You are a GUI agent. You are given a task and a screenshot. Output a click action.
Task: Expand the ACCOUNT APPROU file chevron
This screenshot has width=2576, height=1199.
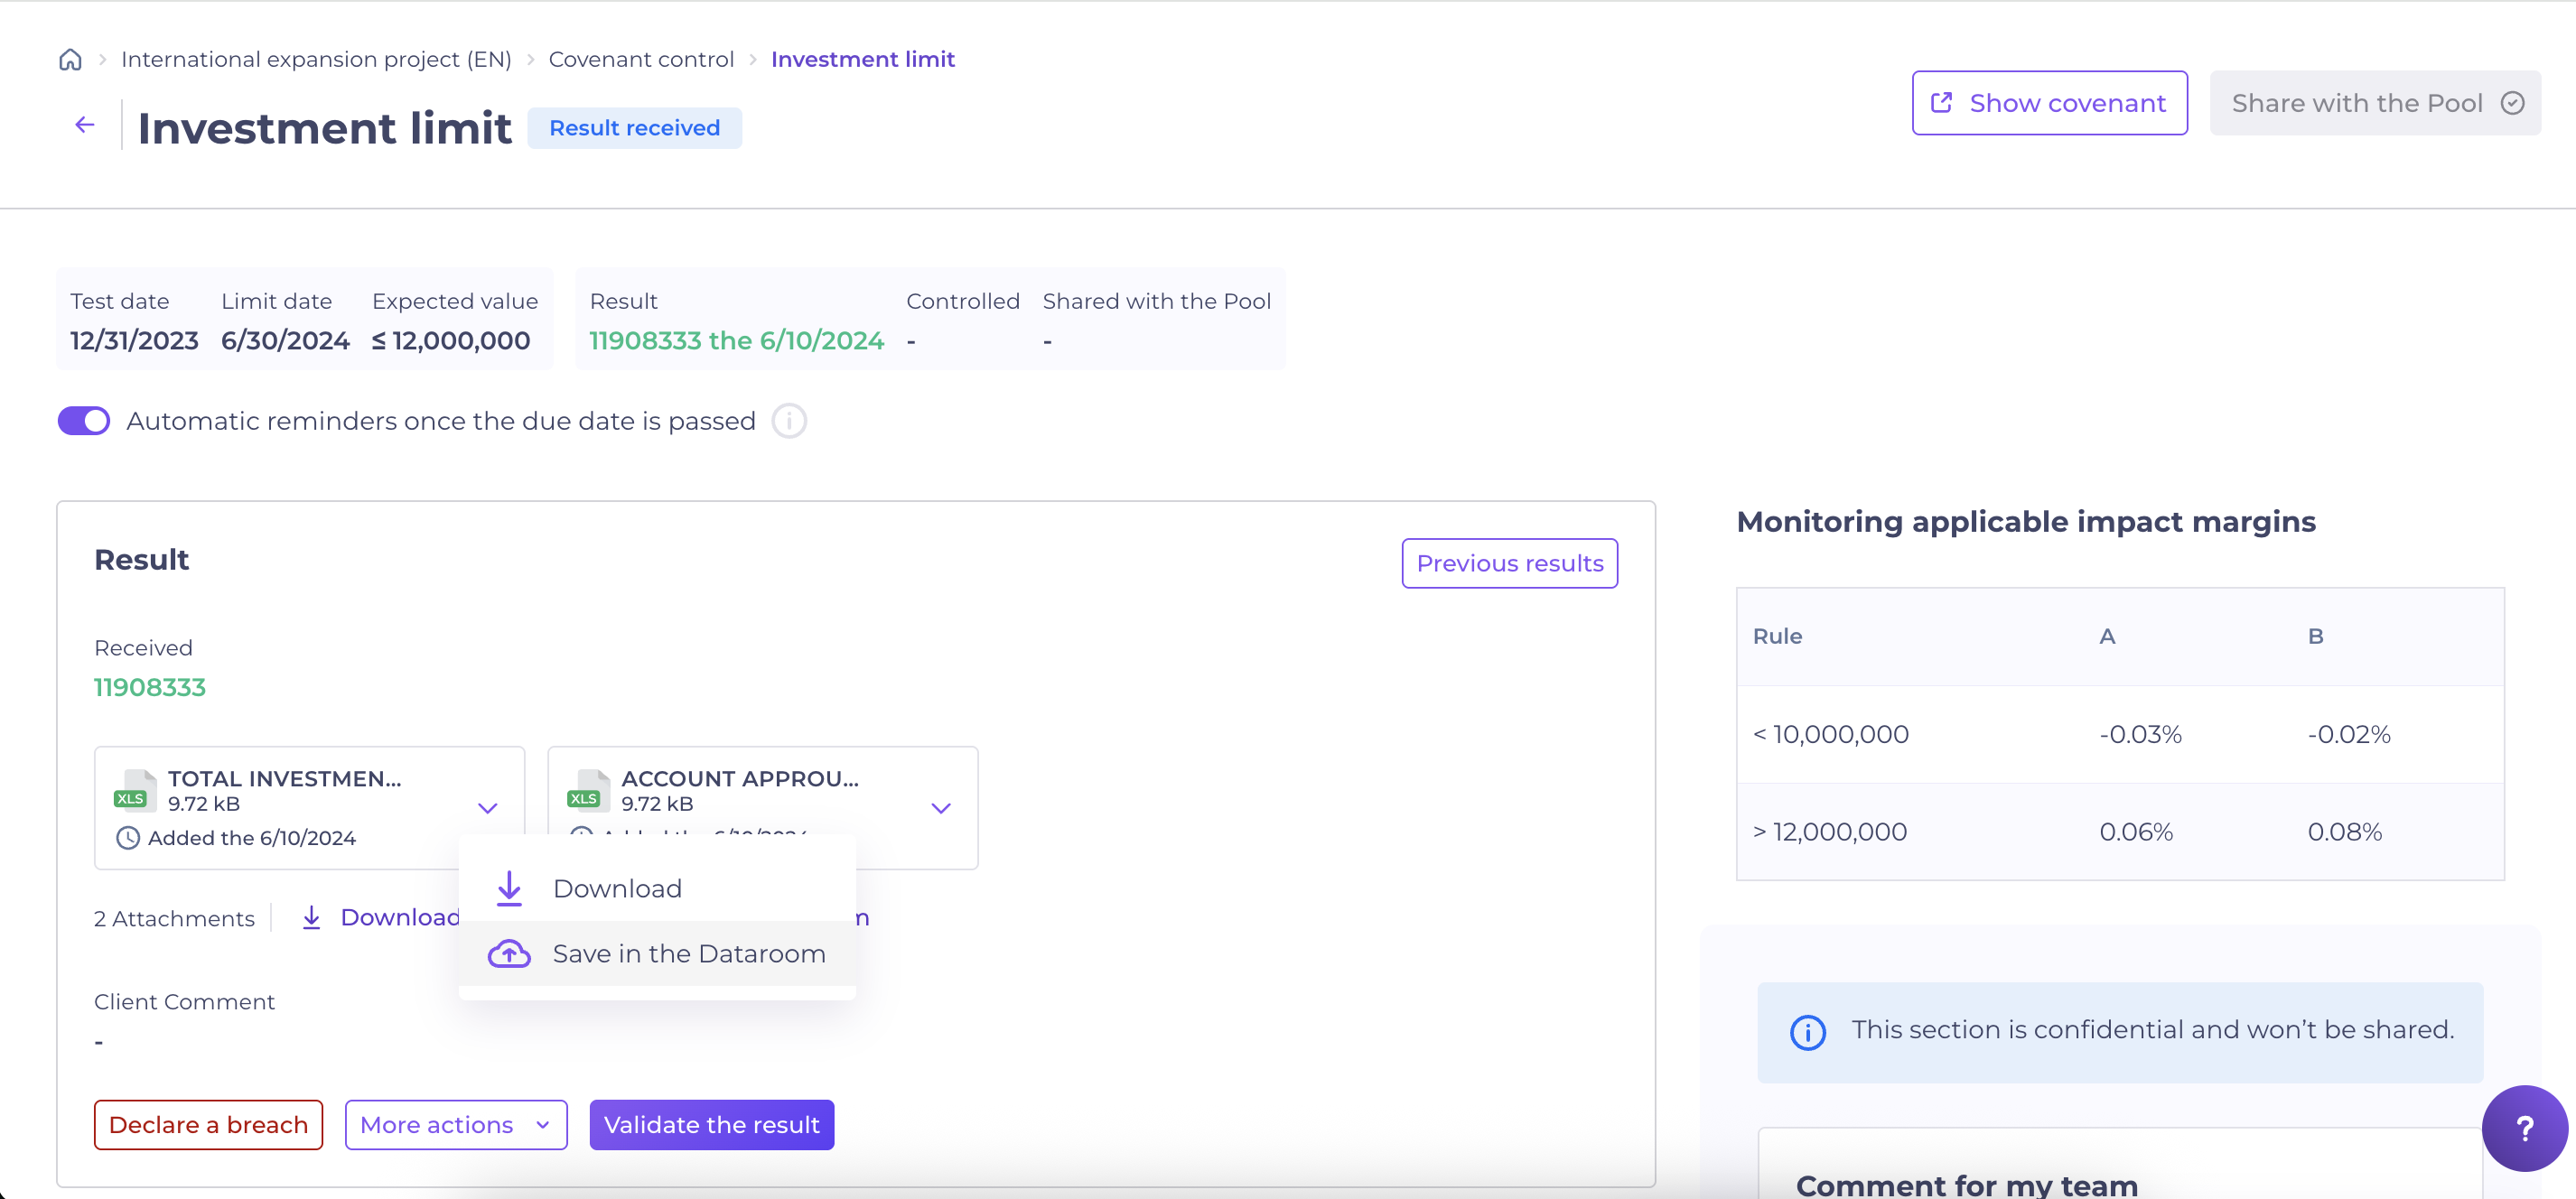pos(941,808)
